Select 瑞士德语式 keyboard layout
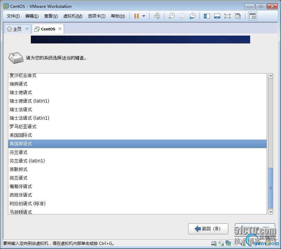Screen dimensions: 281x249 click(x=137, y=92)
